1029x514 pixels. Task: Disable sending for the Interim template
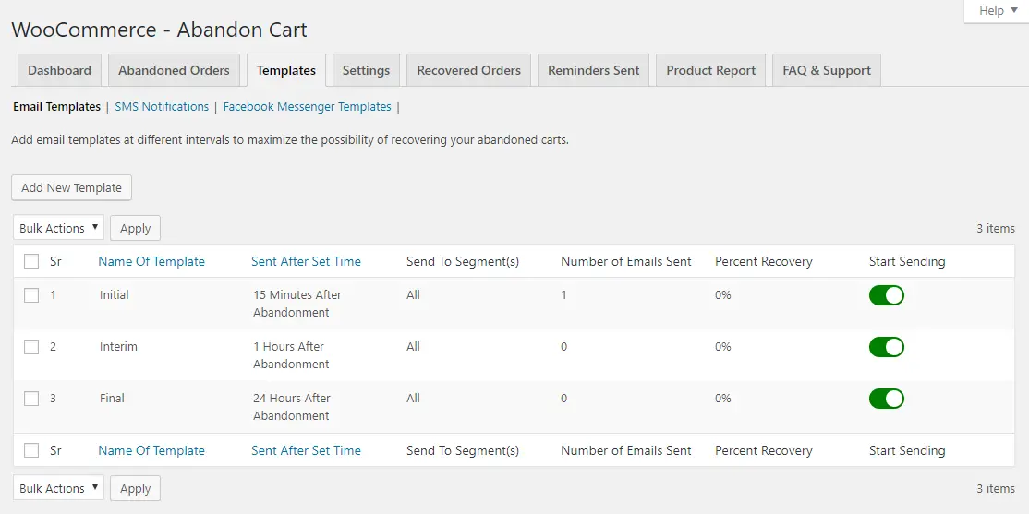point(887,347)
